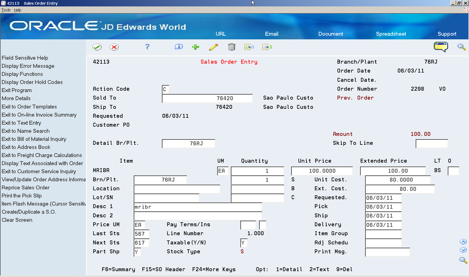Click the Location input field
The image size is (469, 277).
177,189
